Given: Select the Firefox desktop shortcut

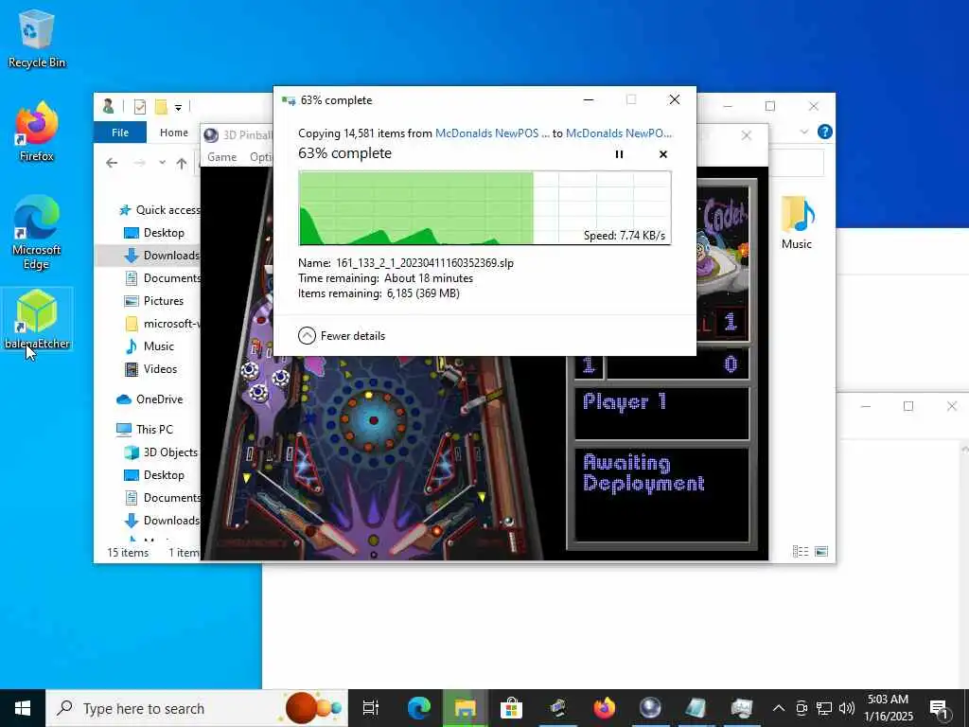Looking at the screenshot, I should pos(37,133).
